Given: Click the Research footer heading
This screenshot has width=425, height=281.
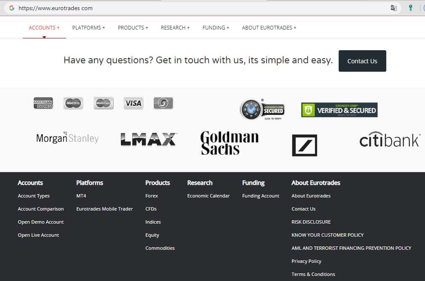Looking at the screenshot, I should click(200, 183).
